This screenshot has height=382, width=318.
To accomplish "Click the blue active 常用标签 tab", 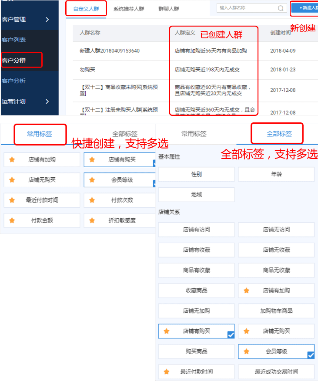I will tap(40, 134).
